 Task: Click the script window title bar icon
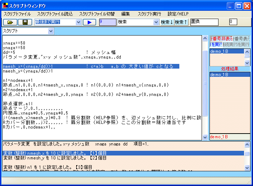point(5,6)
